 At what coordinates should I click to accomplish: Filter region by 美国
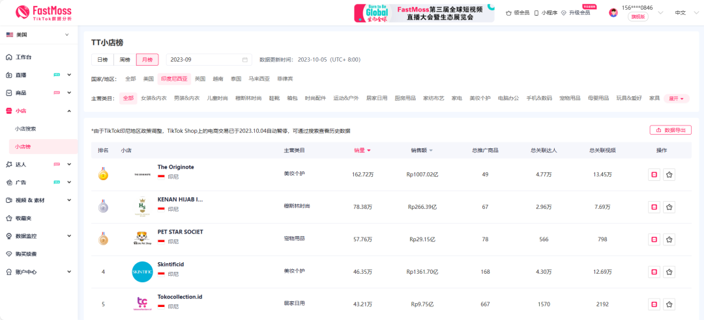click(148, 79)
